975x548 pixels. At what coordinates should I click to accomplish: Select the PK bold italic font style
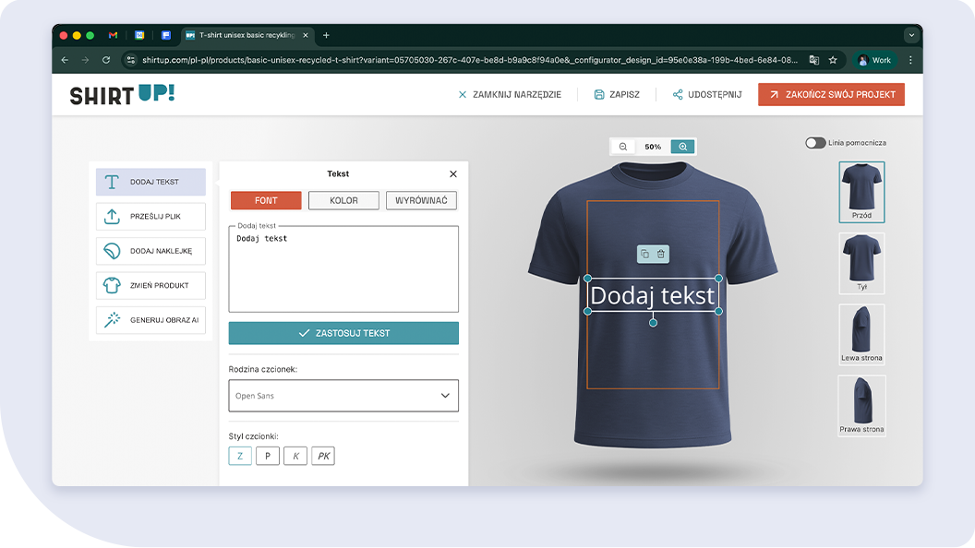click(323, 456)
